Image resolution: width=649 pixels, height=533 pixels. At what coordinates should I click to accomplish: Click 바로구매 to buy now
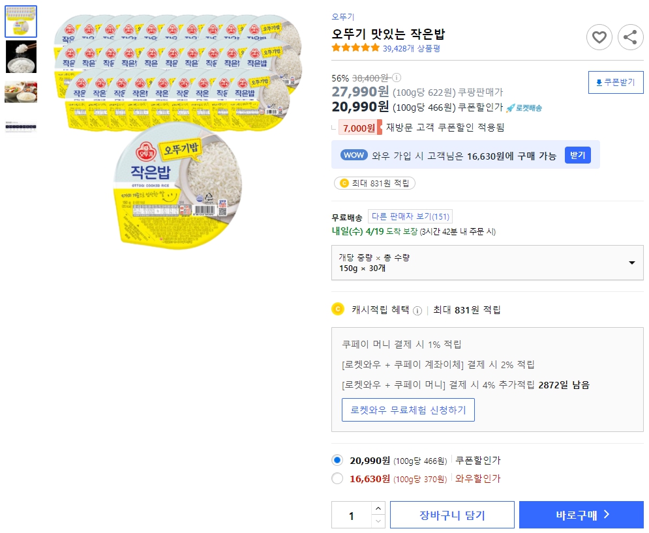coord(581,514)
